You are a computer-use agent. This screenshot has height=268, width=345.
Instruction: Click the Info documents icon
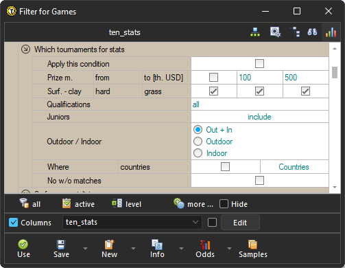point(157,245)
